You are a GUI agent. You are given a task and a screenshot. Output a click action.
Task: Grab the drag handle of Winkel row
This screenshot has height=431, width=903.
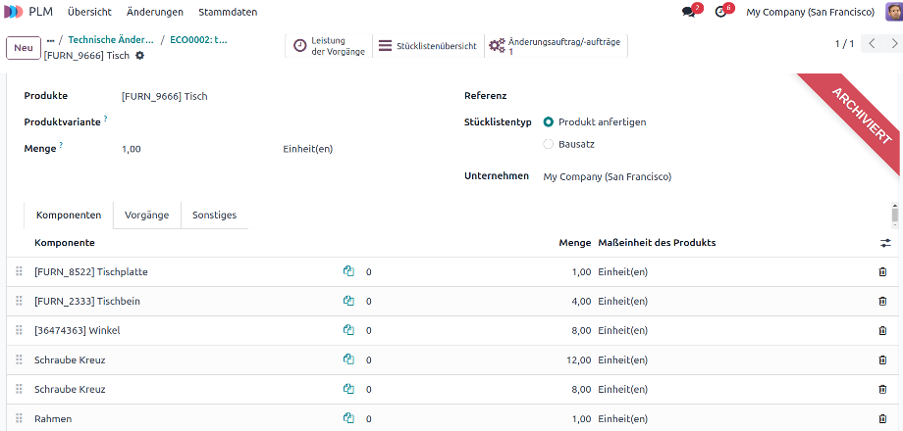tap(19, 330)
